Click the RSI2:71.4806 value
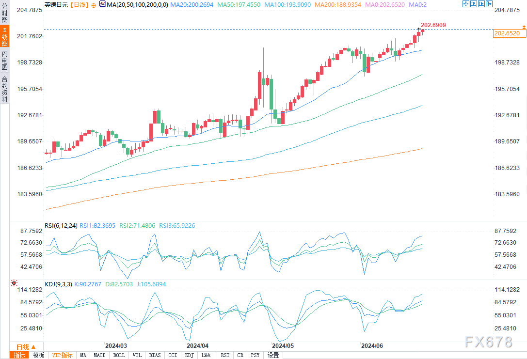Viewport: 527px width, 359px height. click(138, 226)
